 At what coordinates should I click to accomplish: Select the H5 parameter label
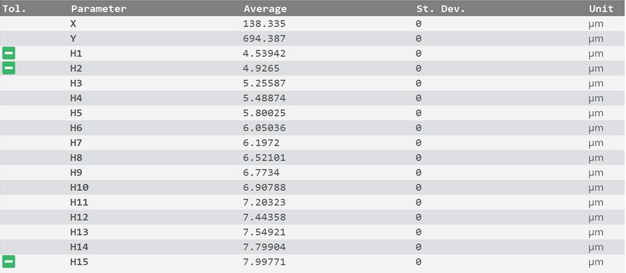pos(76,113)
